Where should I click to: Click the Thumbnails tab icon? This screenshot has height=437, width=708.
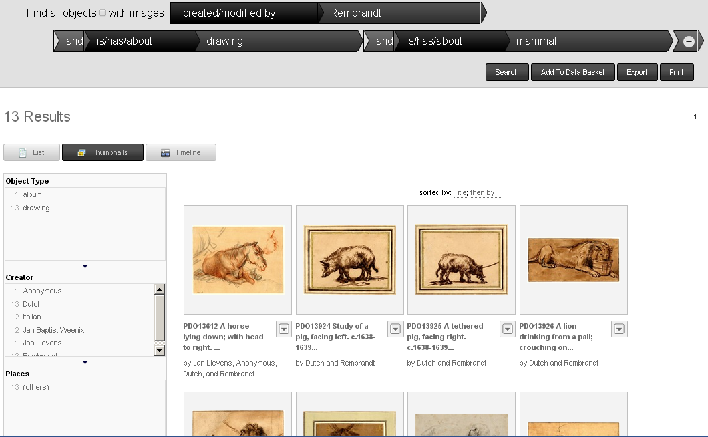point(81,153)
